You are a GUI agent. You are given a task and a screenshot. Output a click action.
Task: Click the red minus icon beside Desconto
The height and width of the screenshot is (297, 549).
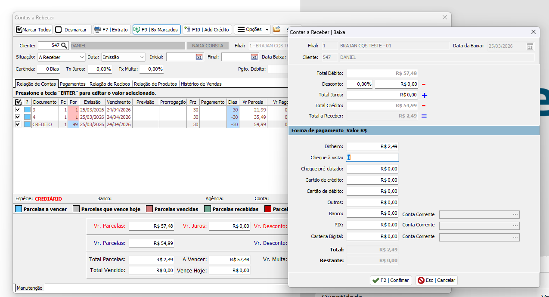(x=424, y=84)
